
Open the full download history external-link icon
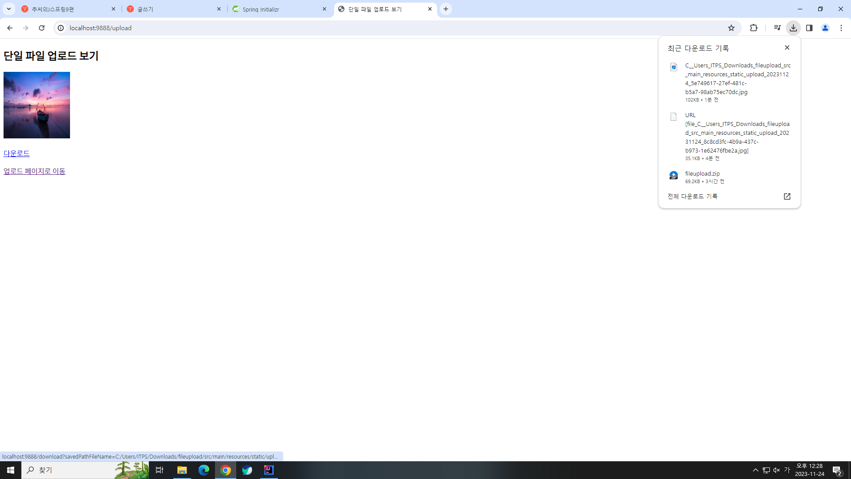point(787,196)
